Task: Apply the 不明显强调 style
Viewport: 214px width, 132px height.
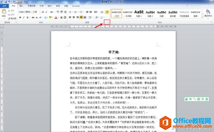Action: pos(184,14)
